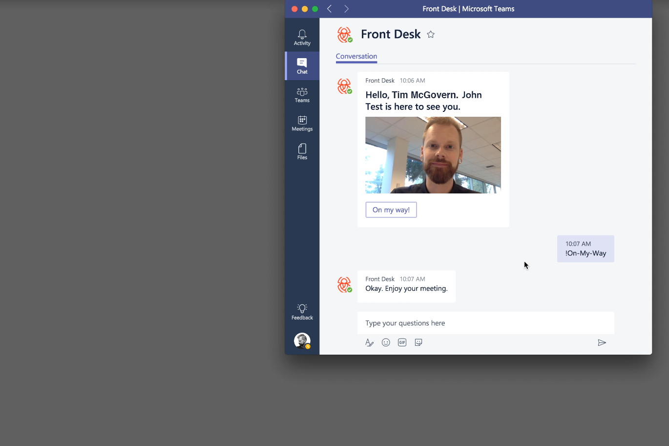
Task: Click the Type your questions here field
Action: point(485,323)
